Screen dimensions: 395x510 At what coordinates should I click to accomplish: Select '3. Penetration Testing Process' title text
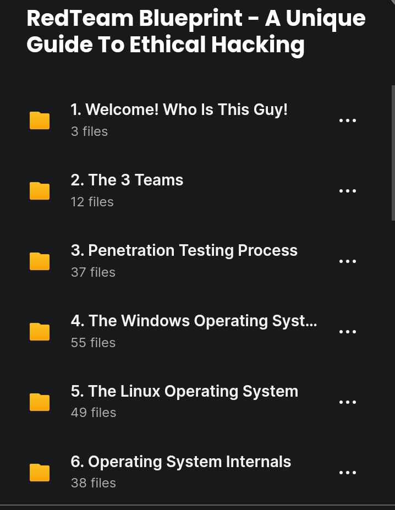184,250
